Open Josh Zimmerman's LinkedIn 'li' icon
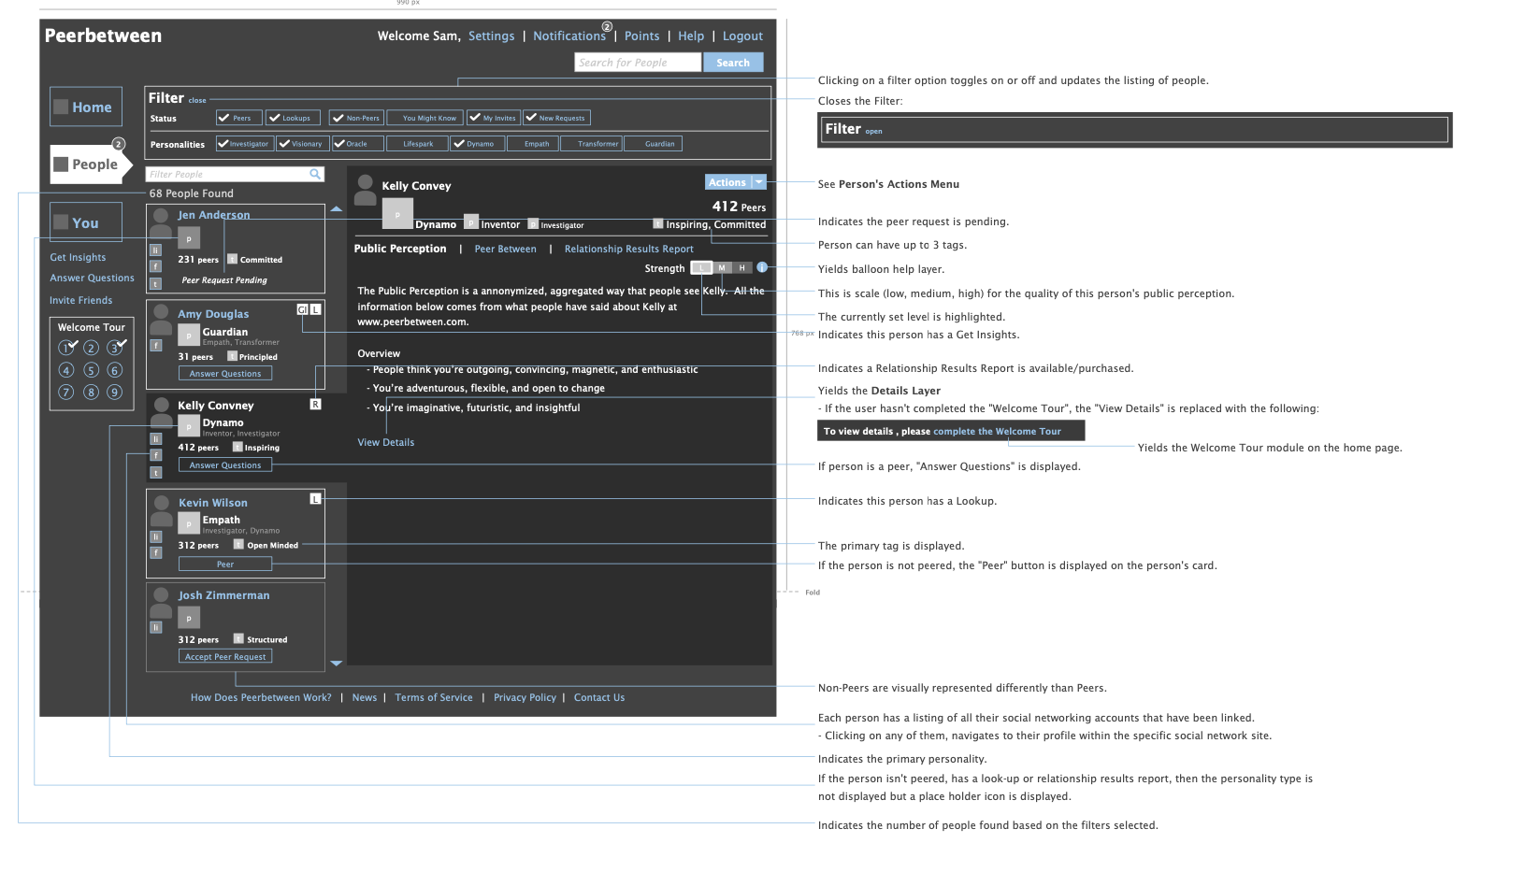This screenshot has width=1540, height=886. (x=156, y=628)
